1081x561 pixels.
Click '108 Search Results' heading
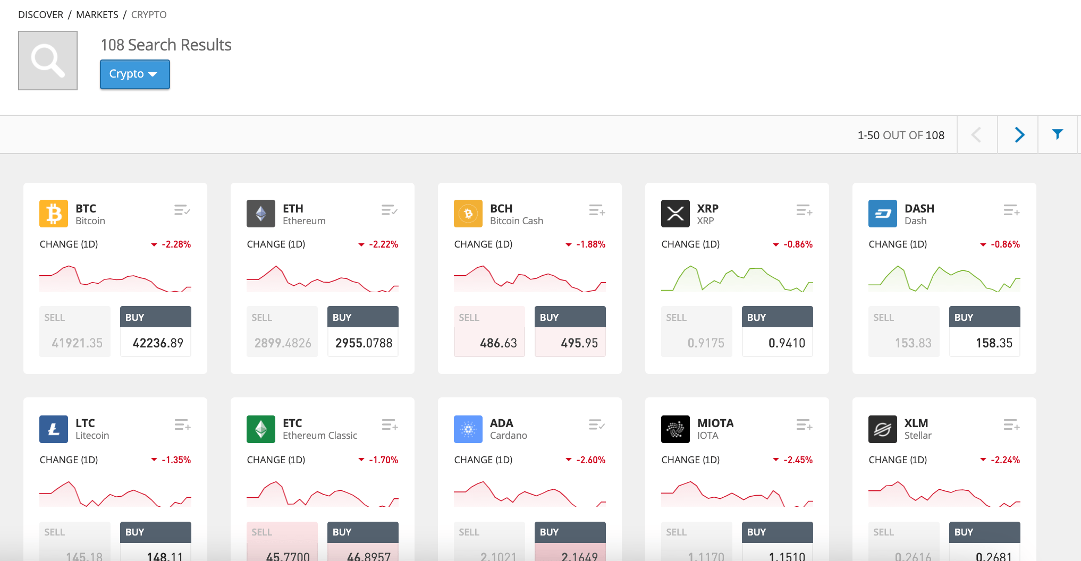[166, 45]
